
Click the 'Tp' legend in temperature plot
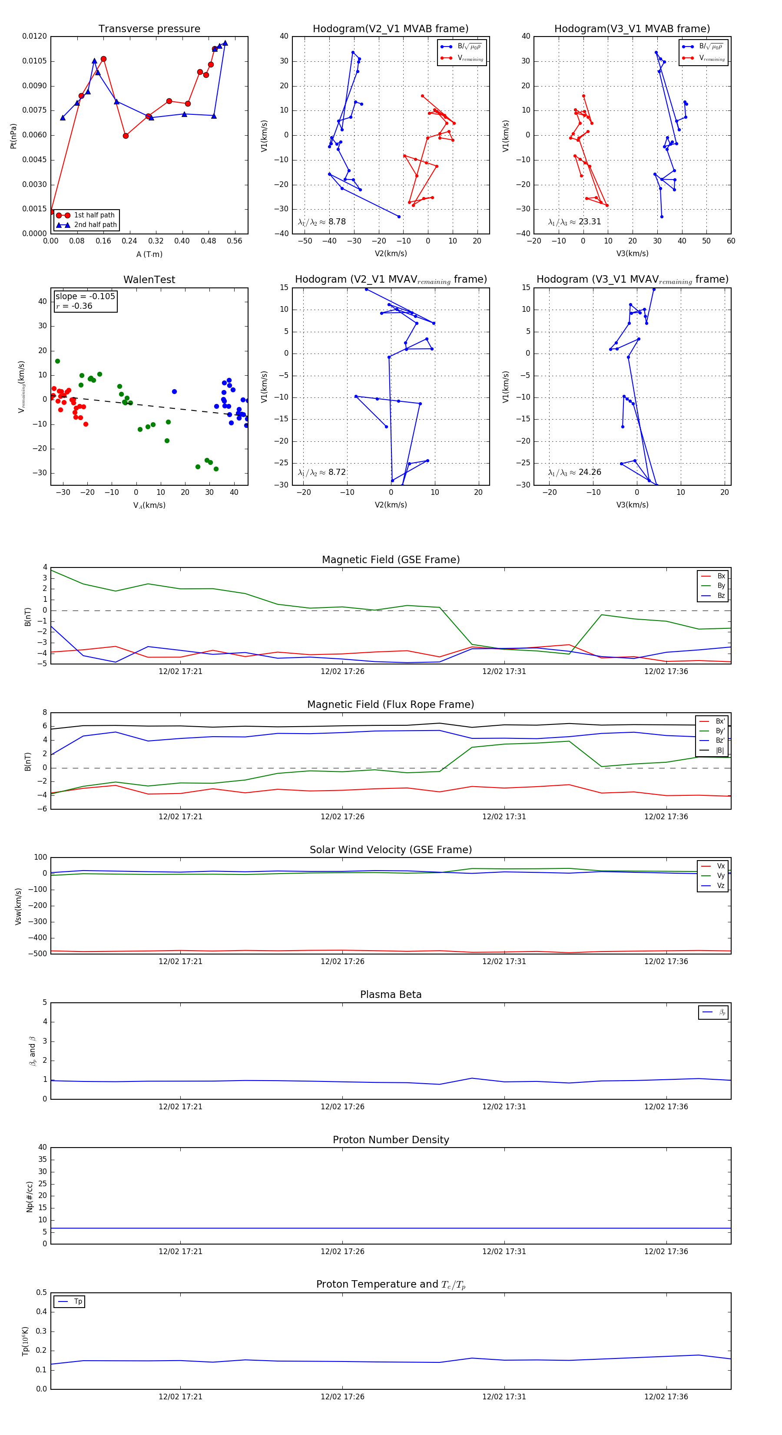click(x=70, y=1302)
